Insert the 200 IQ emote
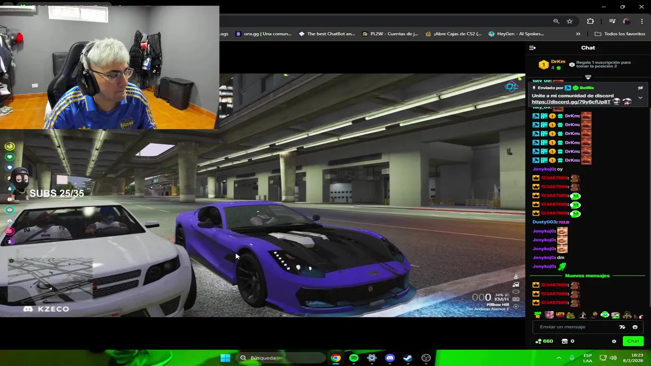 point(538,315)
